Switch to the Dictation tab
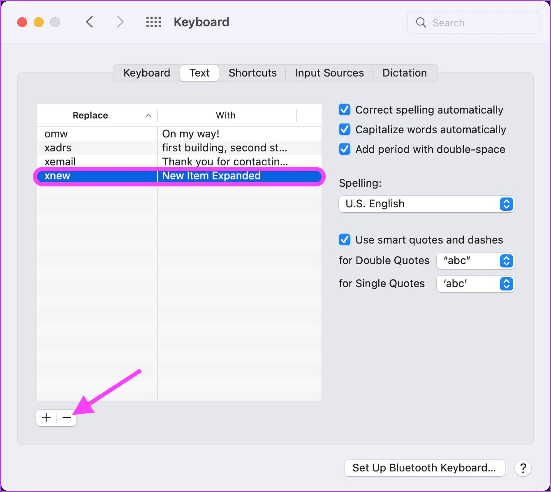Image resolution: width=551 pixels, height=492 pixels. pyautogui.click(x=405, y=73)
